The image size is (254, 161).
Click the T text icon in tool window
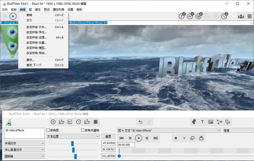(202, 122)
